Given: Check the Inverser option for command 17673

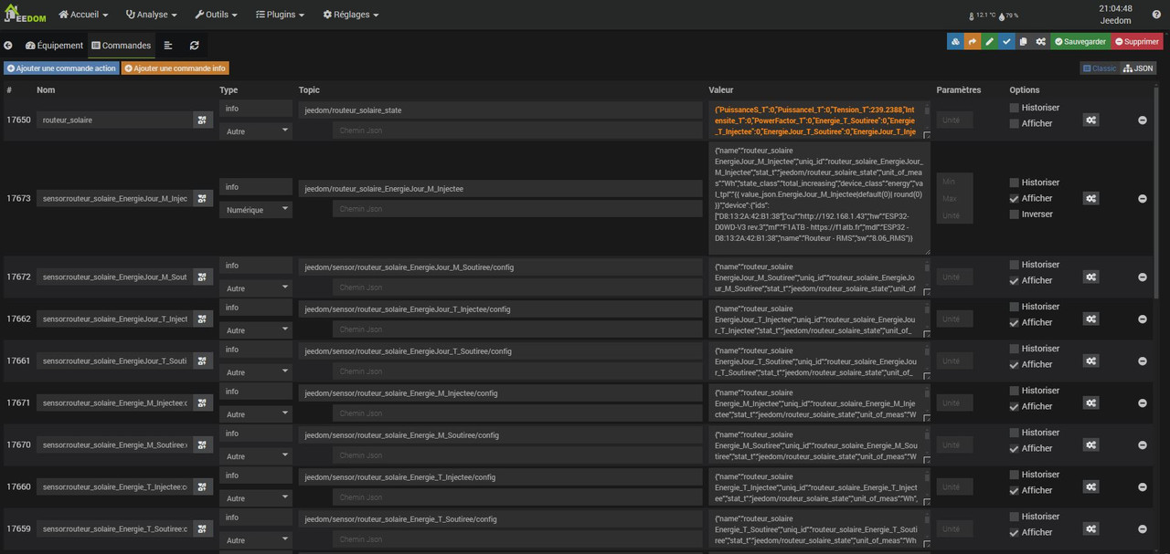Looking at the screenshot, I should [x=1014, y=214].
